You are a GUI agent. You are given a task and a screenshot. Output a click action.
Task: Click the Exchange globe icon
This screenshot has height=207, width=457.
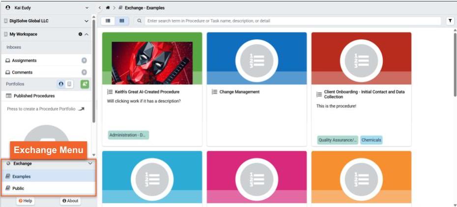click(x=8, y=163)
